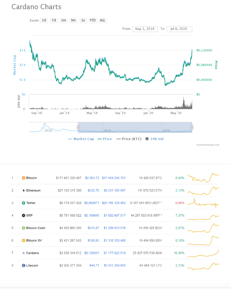Click Cardano market cap $3 288 344 612
The image size is (231, 289).
[x=70, y=253]
